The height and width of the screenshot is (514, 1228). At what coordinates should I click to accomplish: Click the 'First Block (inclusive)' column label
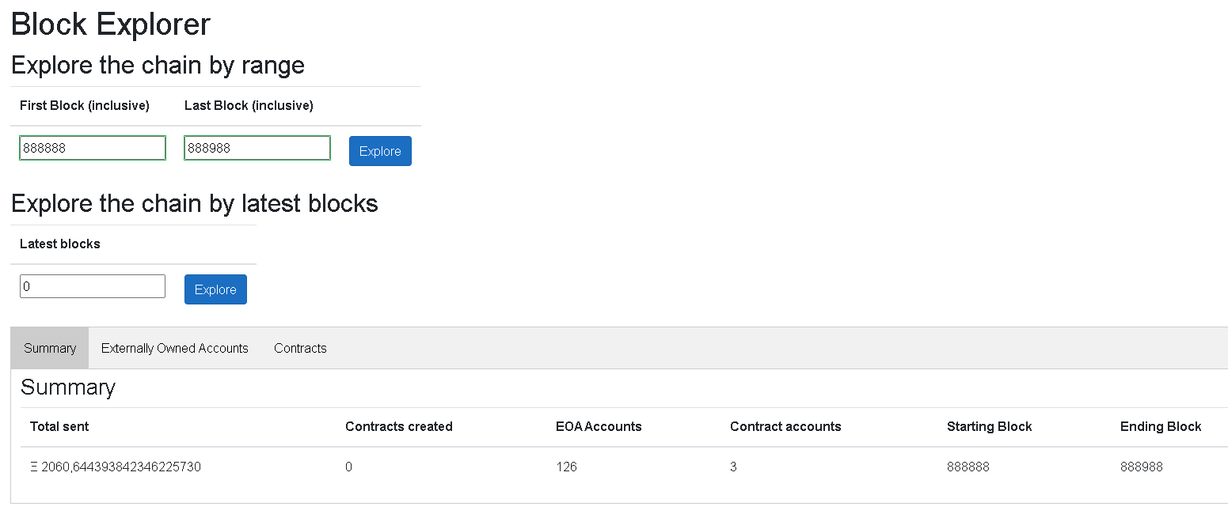click(x=85, y=106)
